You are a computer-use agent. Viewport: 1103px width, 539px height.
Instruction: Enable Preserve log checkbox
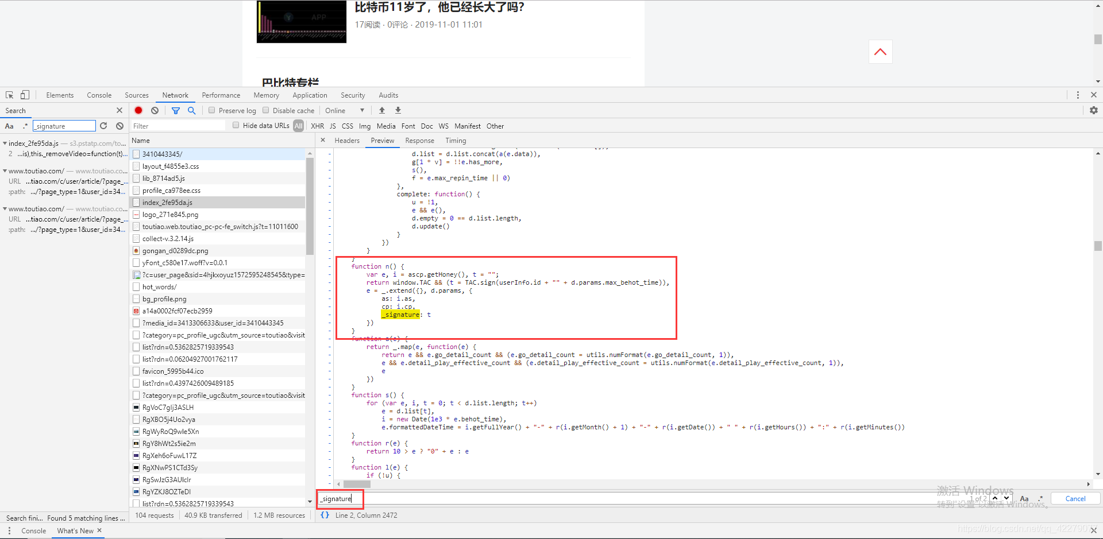212,110
